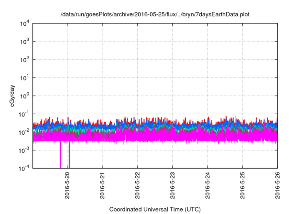Viewport: 306px width, 214px height.
Task: Click the 10^-2 y-axis tick label
Action: pos(24,132)
